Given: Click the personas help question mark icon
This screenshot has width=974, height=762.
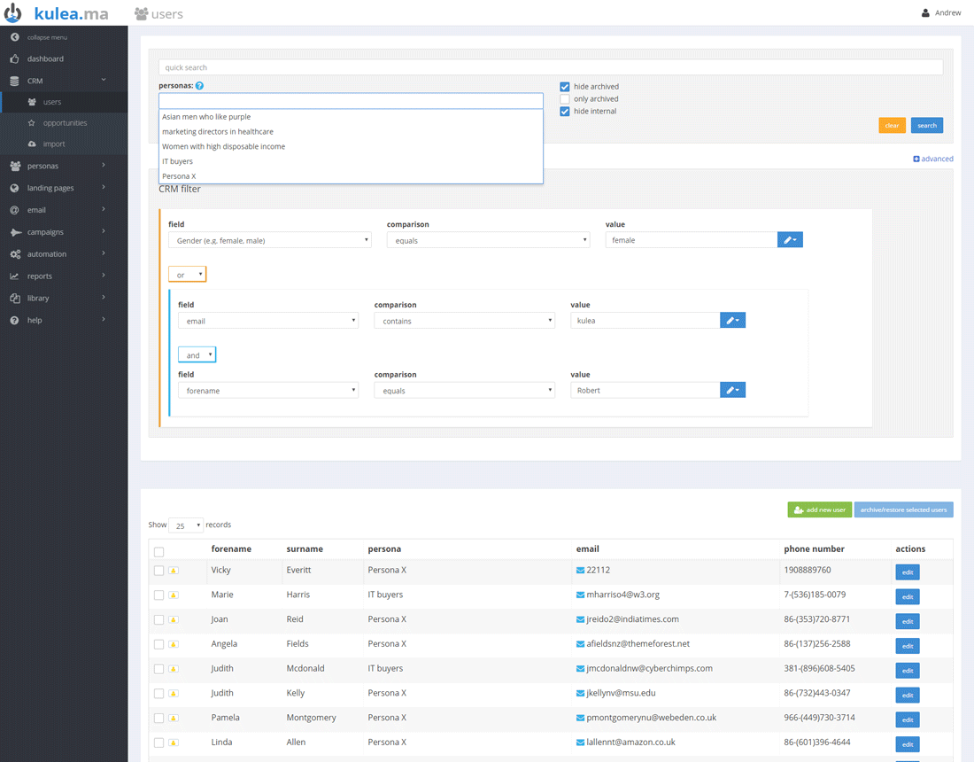Looking at the screenshot, I should [x=199, y=86].
